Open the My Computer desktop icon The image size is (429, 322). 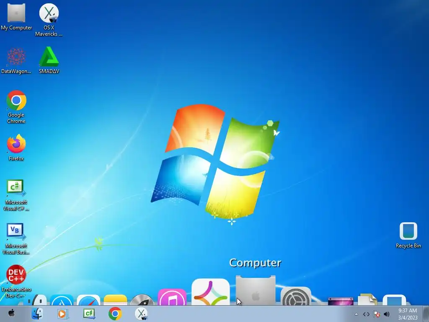16,17
